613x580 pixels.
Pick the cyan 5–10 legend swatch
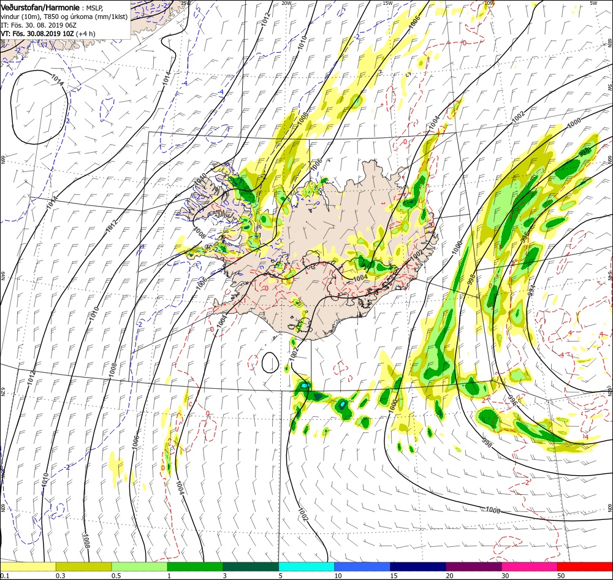click(306, 567)
